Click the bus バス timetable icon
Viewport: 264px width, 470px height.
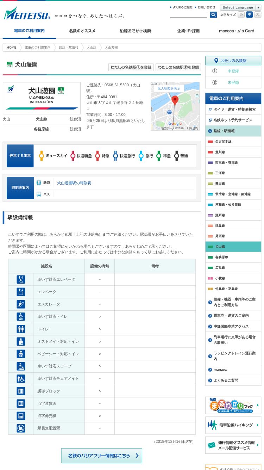pos(39,194)
